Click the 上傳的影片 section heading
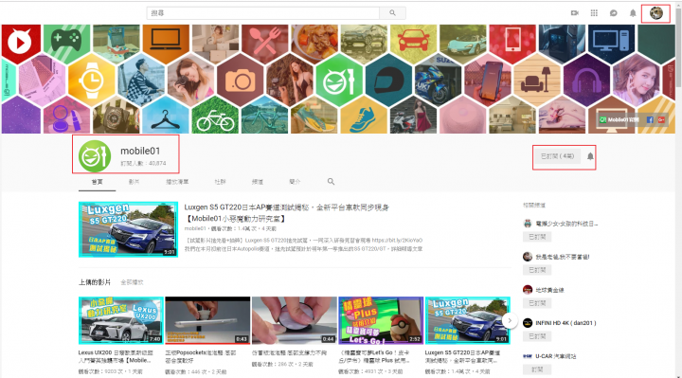The image size is (682, 378). tap(95, 282)
